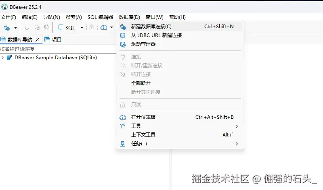Image resolution: width=323 pixels, height=190 pixels.
Task: Click the database icon beside 从 JDBC URL
Action: (x=123, y=35)
